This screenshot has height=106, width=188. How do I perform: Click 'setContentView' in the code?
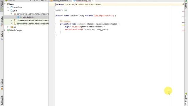click(73, 29)
